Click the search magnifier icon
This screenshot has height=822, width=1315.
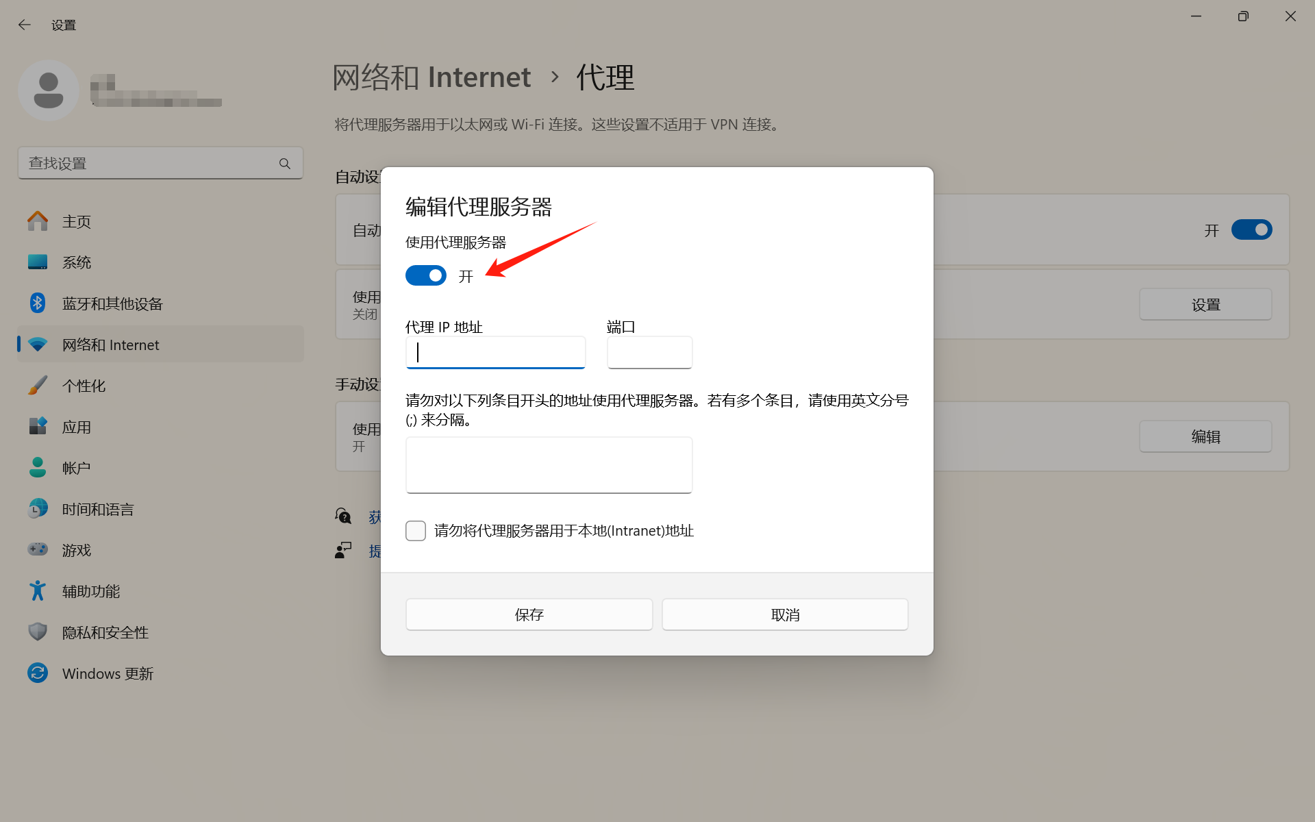[x=285, y=164]
